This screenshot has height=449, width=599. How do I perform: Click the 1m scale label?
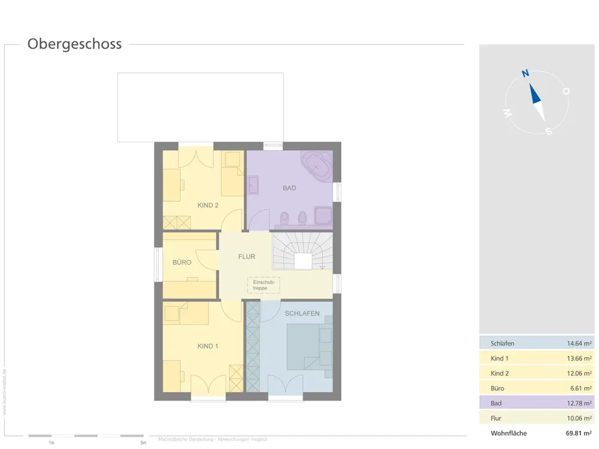52,443
